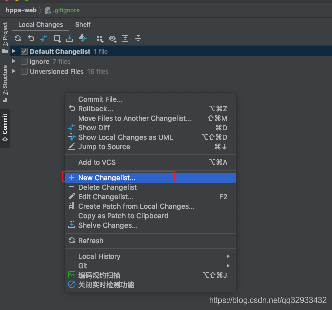Switch to the Shelf tab
Viewport: 332px width, 310px height.
click(83, 24)
